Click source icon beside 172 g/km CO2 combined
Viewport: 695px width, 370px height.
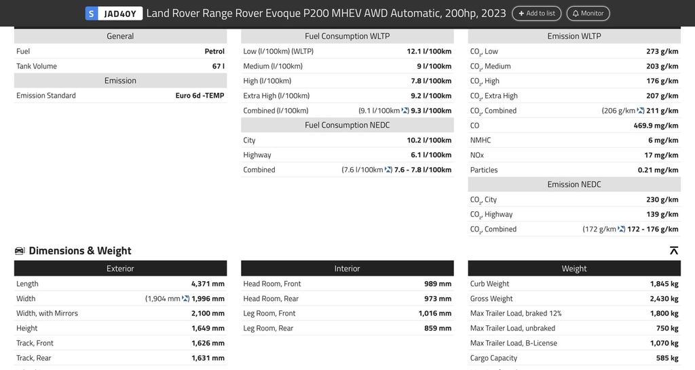622,229
